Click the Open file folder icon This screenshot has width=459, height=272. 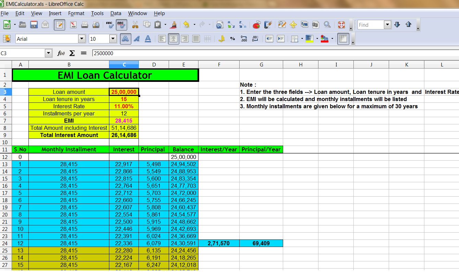(23, 25)
